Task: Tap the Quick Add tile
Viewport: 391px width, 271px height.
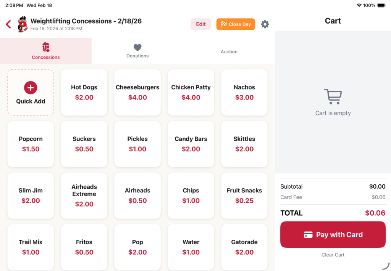Action: [31, 92]
